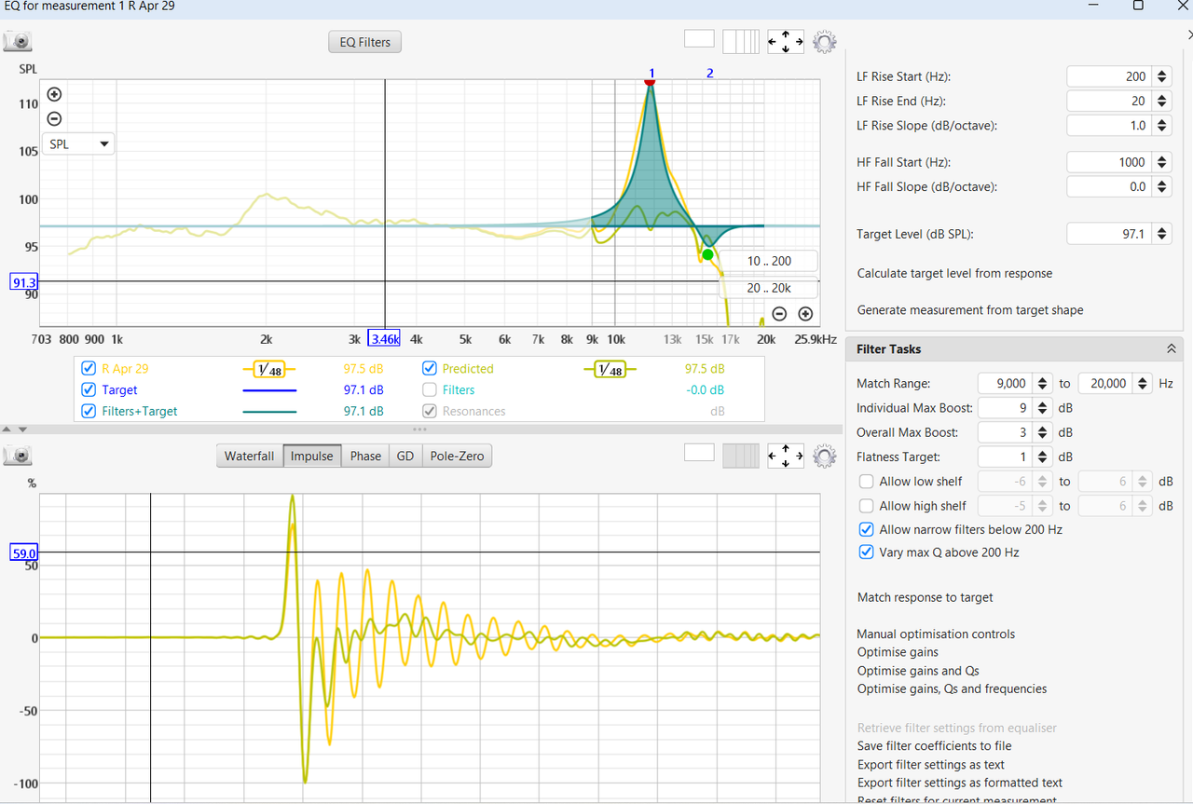Open the upper graph settings gear
The height and width of the screenshot is (804, 1193).
(825, 42)
